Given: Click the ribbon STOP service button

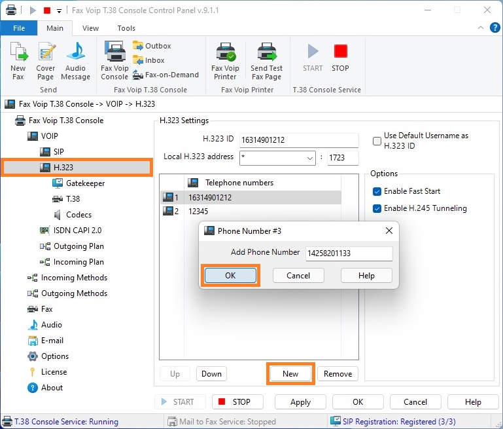Looking at the screenshot, I should tap(340, 58).
